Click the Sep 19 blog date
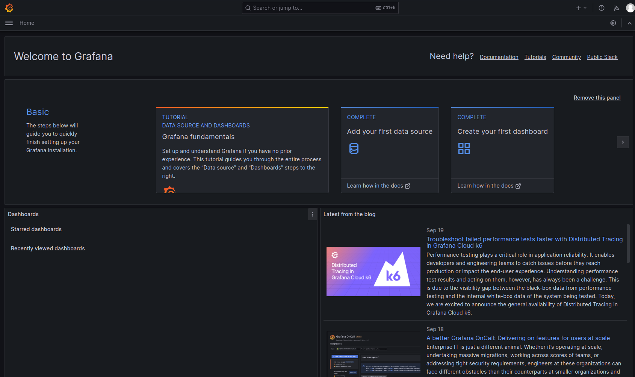Viewport: 635px width, 377px height. point(435,230)
